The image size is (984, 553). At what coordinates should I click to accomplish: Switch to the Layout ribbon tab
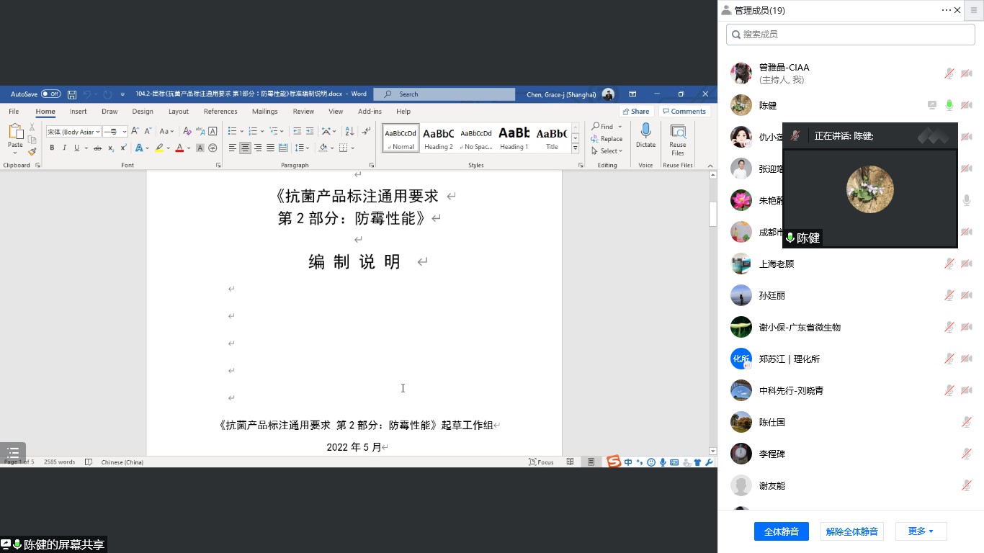[x=178, y=112]
